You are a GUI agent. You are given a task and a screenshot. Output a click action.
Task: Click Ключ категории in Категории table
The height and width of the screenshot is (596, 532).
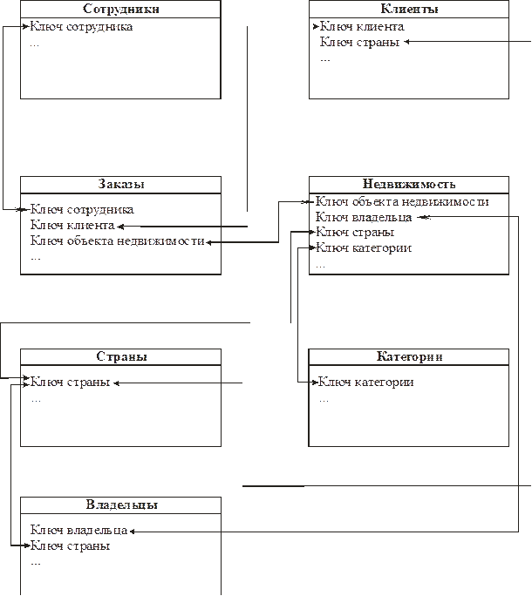tap(365, 382)
